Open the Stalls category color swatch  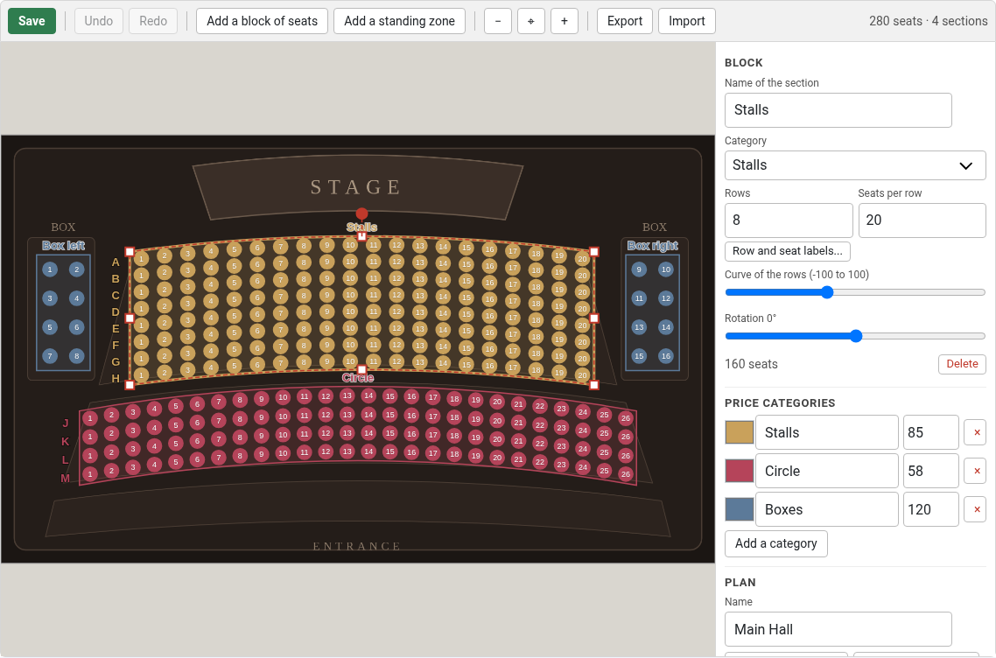pyautogui.click(x=739, y=432)
